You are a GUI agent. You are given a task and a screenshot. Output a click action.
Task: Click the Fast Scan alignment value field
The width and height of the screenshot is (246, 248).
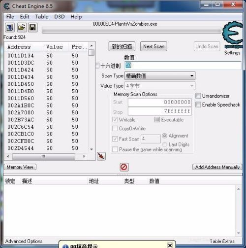(151, 139)
